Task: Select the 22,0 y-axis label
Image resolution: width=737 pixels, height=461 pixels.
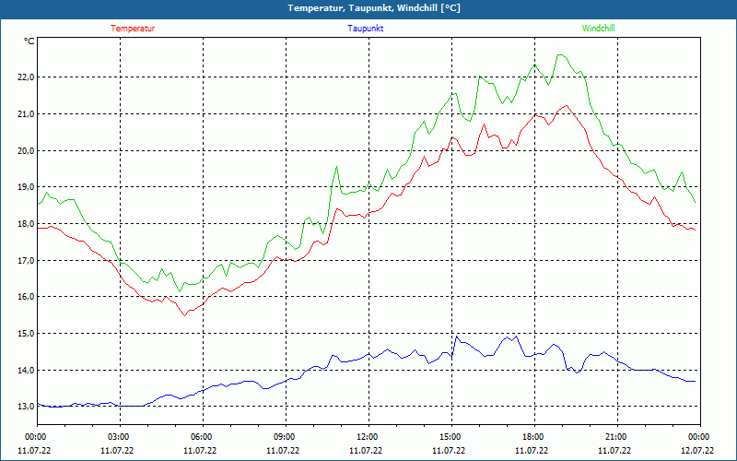Action: pyautogui.click(x=25, y=77)
